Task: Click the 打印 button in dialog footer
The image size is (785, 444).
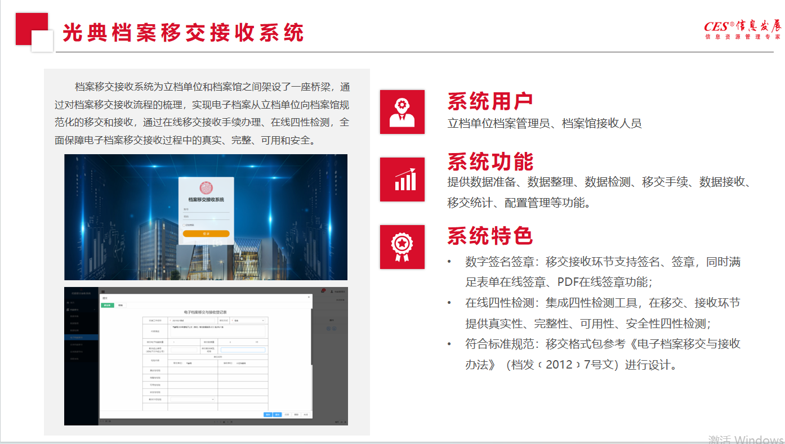Action: click(x=287, y=415)
